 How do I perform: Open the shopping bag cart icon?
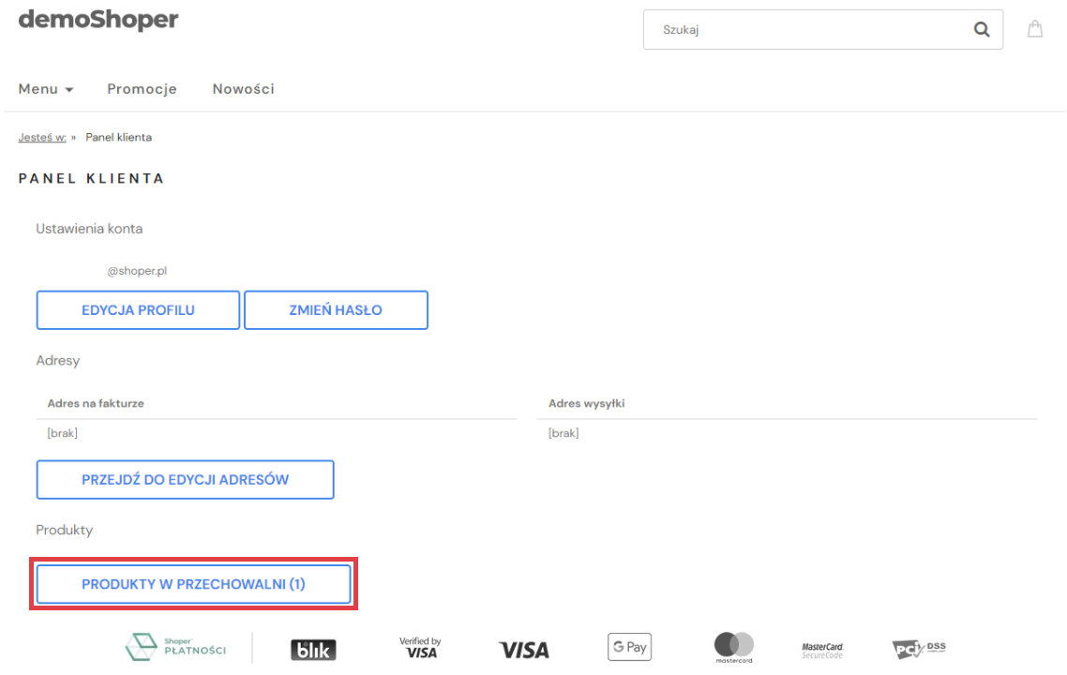(1035, 29)
